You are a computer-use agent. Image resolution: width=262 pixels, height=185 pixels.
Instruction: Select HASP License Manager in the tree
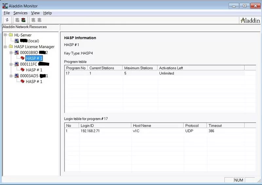pos(34,47)
